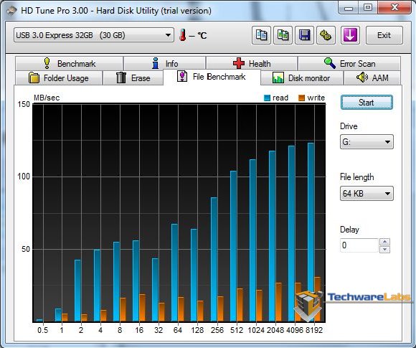Image resolution: width=416 pixels, height=348 pixels.
Task: Click the orange write legend swatch
Action: [302, 98]
